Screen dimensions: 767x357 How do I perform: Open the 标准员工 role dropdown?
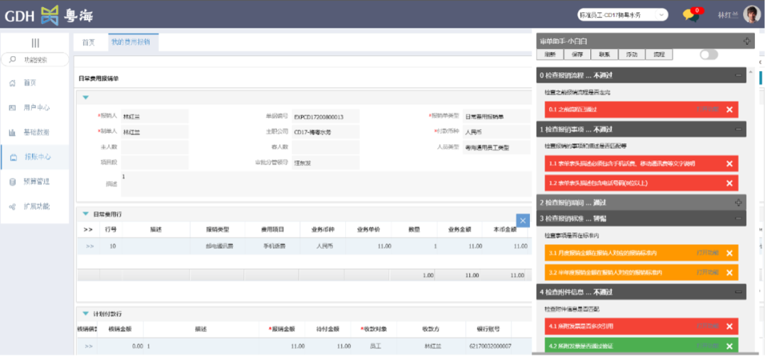tap(622, 14)
